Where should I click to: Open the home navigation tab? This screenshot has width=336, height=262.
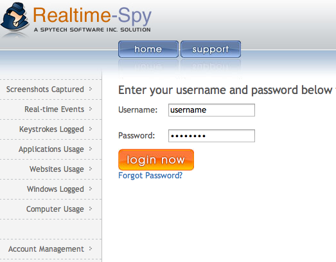[148, 49]
